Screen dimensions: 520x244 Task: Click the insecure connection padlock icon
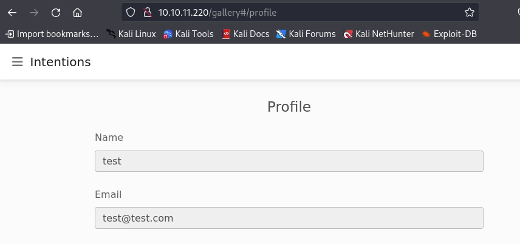click(146, 12)
